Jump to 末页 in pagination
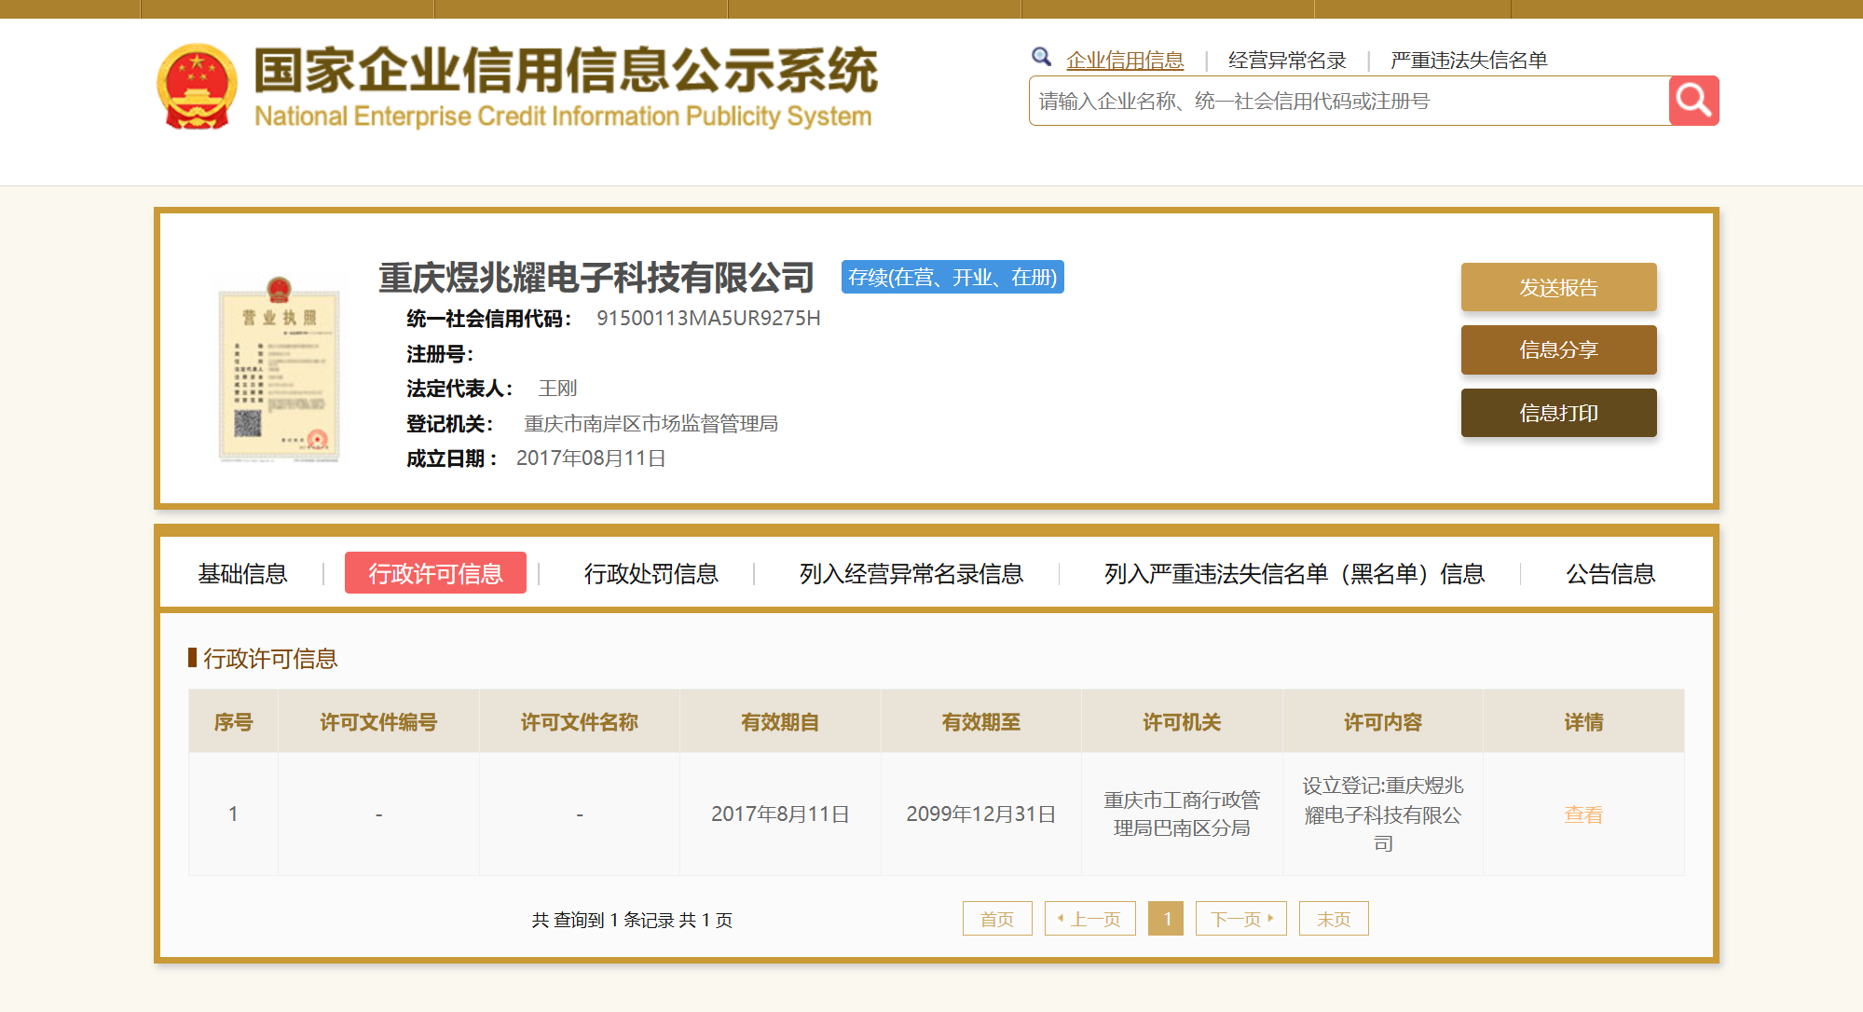The width and height of the screenshot is (1863, 1012). point(1334,919)
